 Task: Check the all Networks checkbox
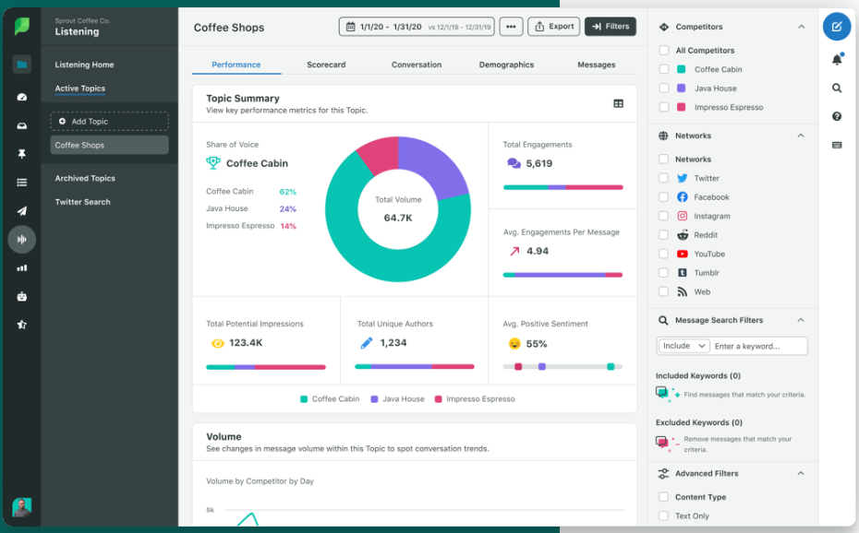coord(663,160)
